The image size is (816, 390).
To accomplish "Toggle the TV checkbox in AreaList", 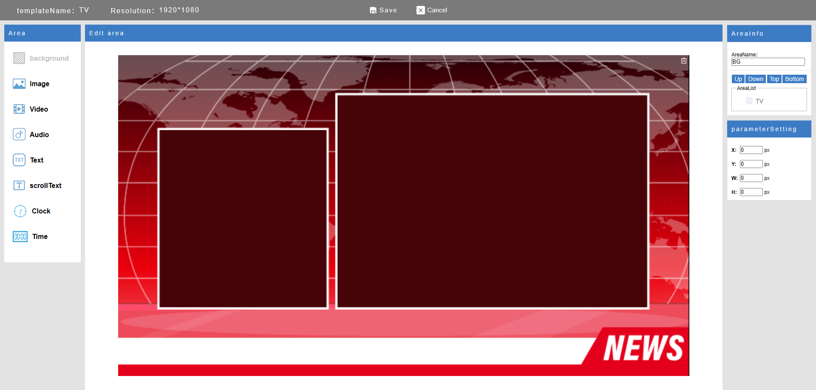I will click(749, 101).
